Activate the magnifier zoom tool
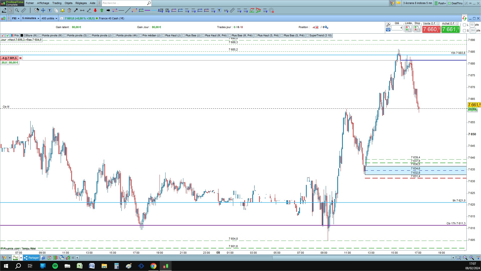This screenshot has height=271, width=481. pyautogui.click(x=17, y=10)
